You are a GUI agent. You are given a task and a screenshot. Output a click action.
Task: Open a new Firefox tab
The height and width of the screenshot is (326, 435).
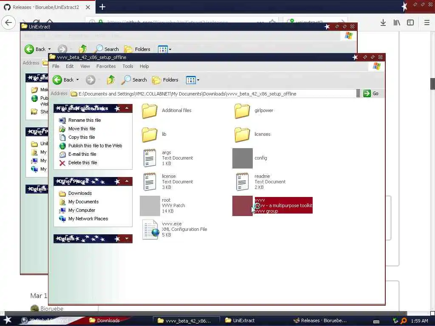102,7
